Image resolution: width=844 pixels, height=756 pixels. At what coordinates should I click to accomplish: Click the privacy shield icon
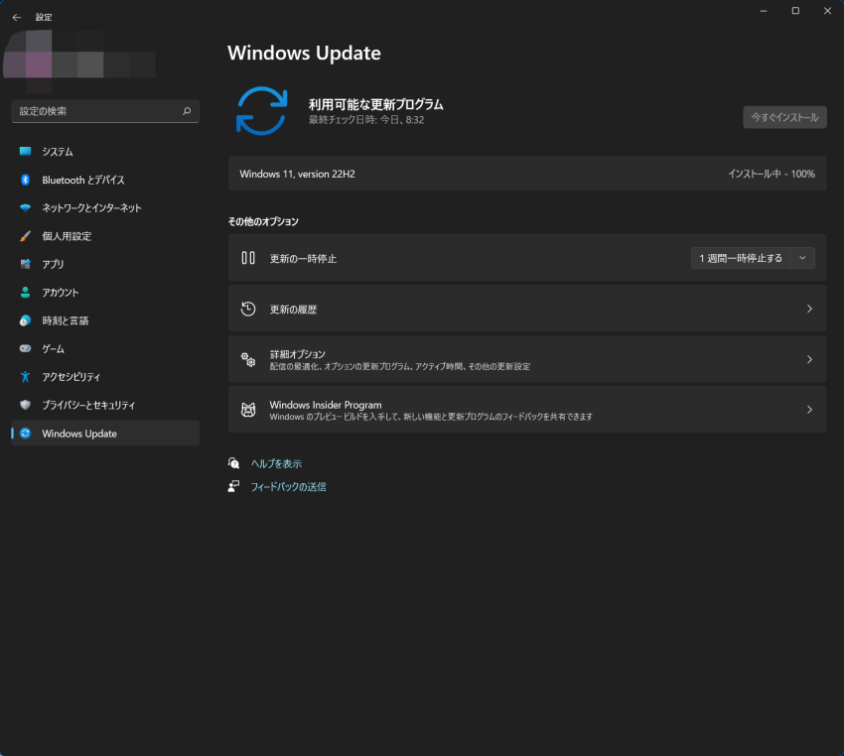tap(25, 405)
